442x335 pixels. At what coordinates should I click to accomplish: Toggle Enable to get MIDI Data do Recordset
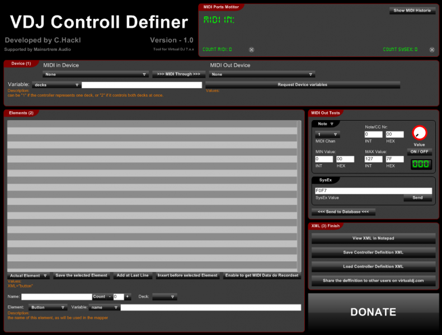(262, 275)
